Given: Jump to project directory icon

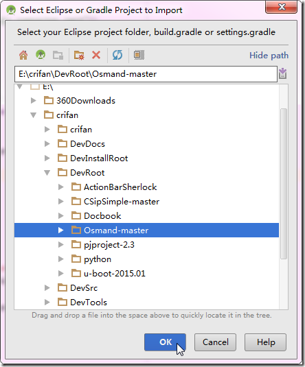Looking at the screenshot, I should (x=41, y=56).
